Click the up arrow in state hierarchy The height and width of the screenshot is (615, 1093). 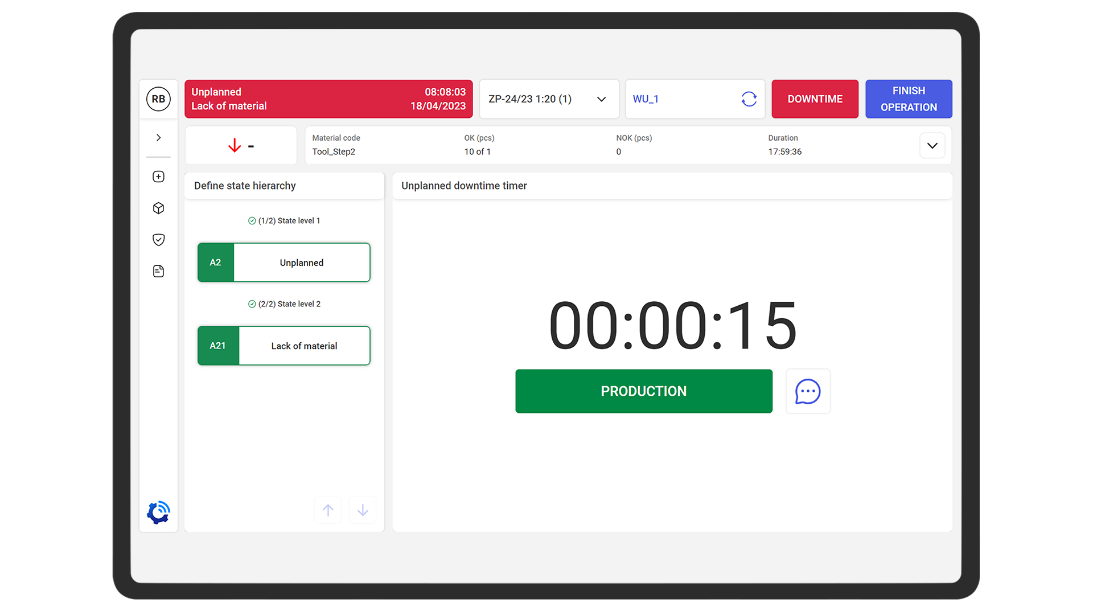[x=328, y=510]
